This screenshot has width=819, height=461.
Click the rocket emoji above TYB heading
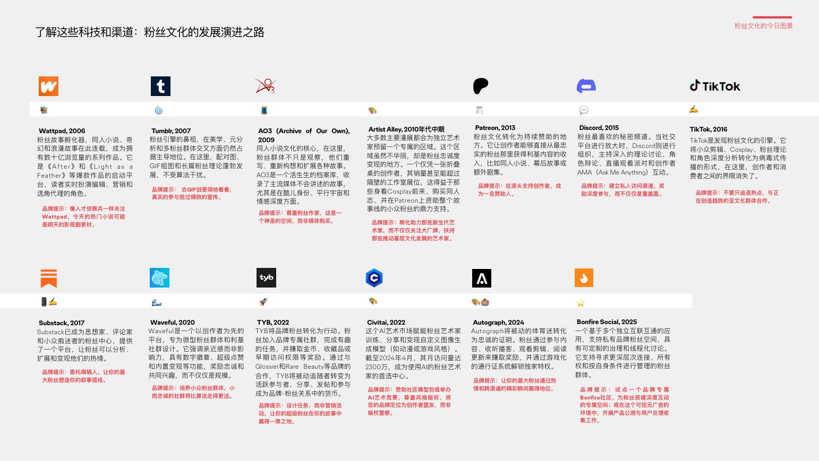coord(263,302)
